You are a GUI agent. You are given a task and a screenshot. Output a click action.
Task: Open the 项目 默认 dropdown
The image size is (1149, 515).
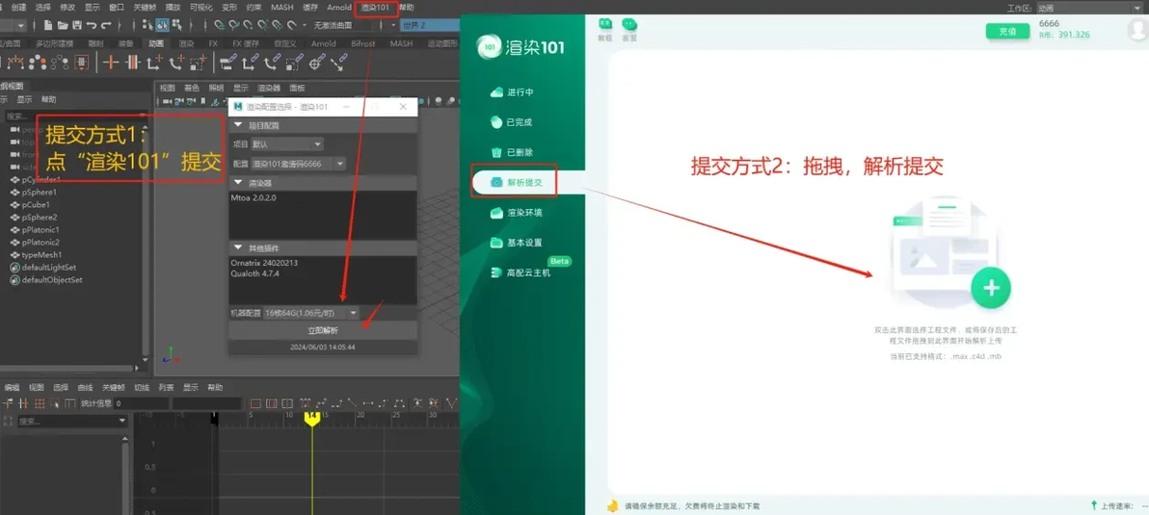pyautogui.click(x=286, y=144)
